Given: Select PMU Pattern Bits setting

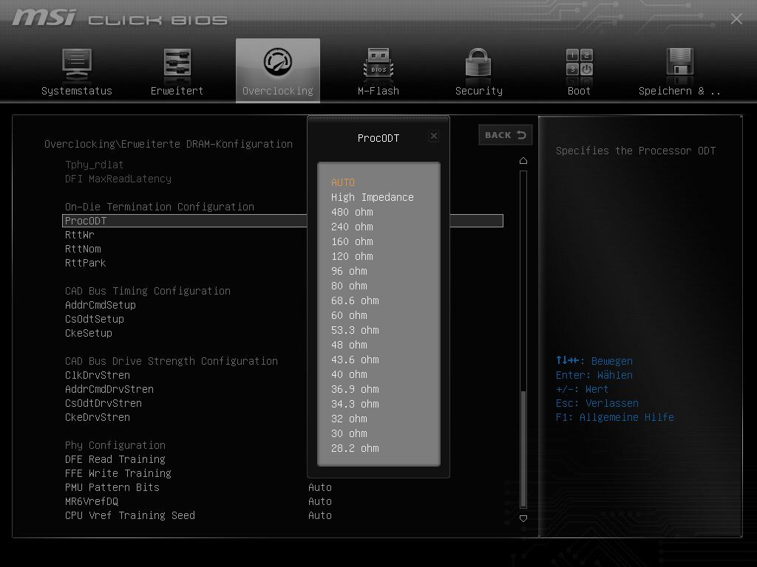Looking at the screenshot, I should [x=112, y=487].
